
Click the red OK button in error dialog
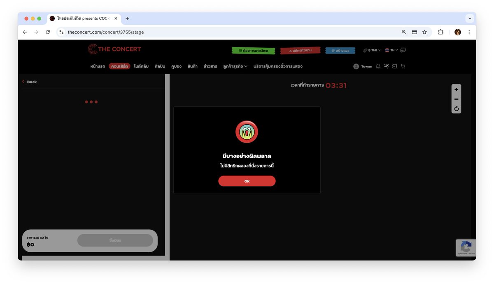click(x=247, y=181)
